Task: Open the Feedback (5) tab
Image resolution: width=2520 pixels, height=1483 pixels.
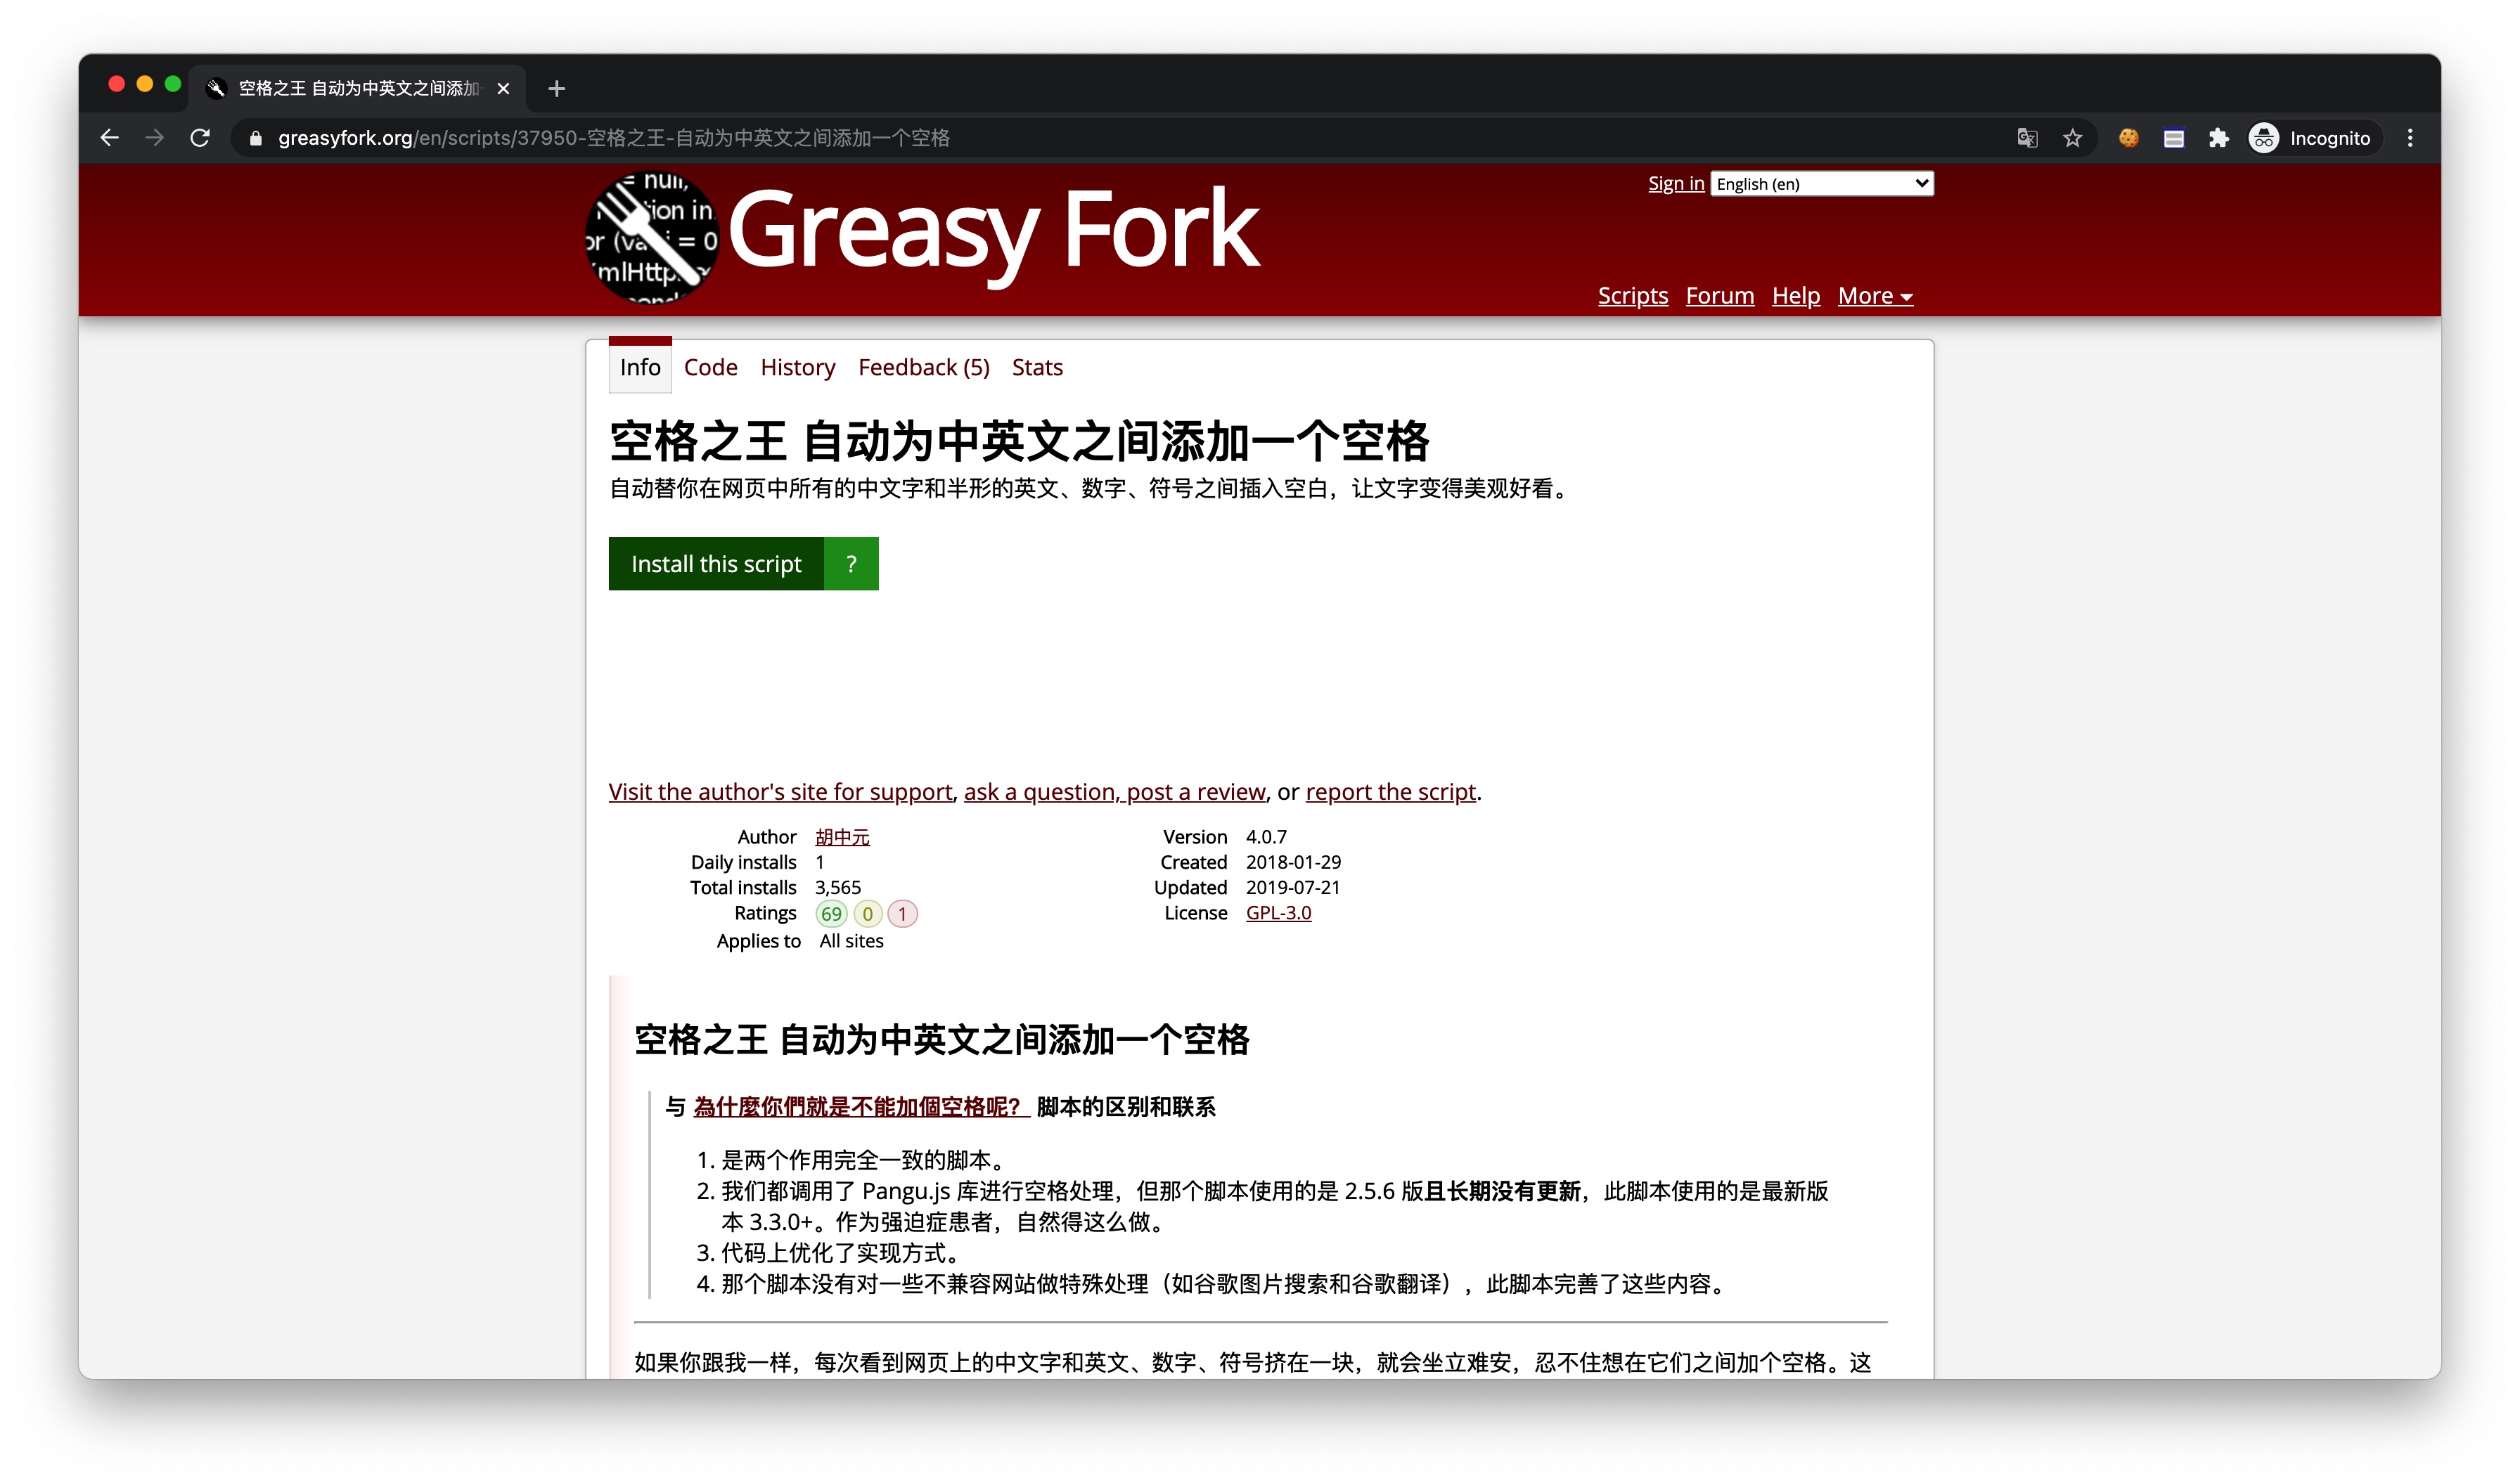Action: pyautogui.click(x=924, y=368)
